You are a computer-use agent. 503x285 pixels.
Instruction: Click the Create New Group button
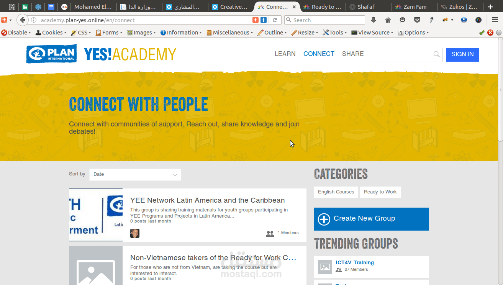pyautogui.click(x=372, y=219)
